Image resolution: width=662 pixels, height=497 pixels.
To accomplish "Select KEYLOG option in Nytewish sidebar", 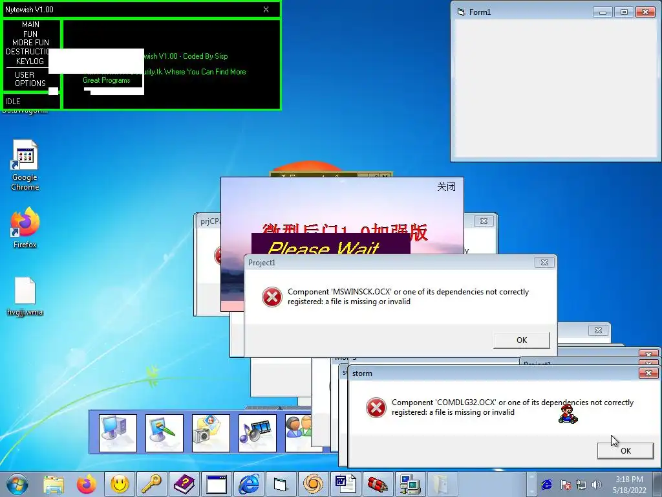I will coord(30,61).
